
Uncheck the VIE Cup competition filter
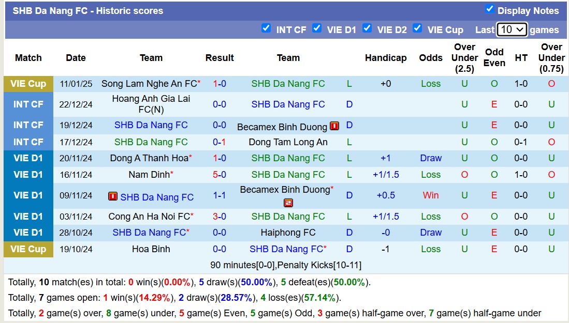tap(417, 29)
